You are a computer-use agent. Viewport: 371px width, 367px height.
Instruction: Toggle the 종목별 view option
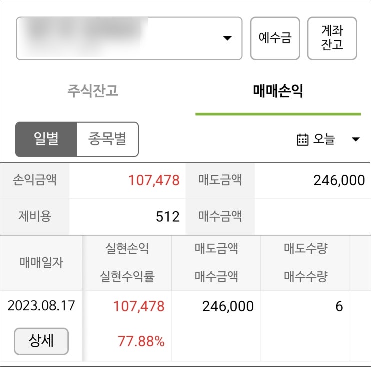click(x=107, y=139)
